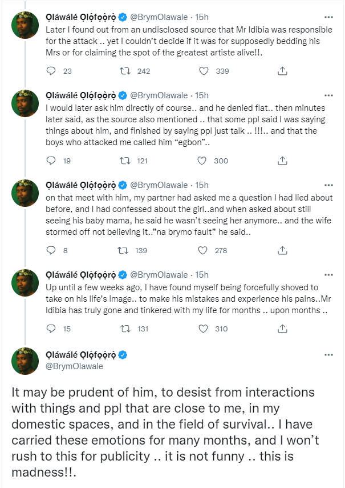Image resolution: width=345 pixels, height=488 pixels.
Task: Open more options on the first tweet
Action: pyautogui.click(x=328, y=5)
